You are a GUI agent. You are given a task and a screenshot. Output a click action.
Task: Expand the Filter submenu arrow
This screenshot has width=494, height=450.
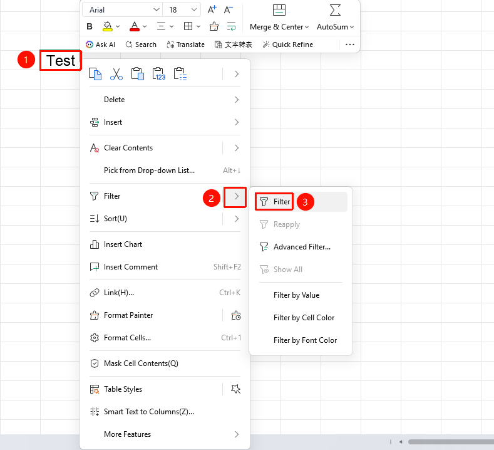point(237,196)
